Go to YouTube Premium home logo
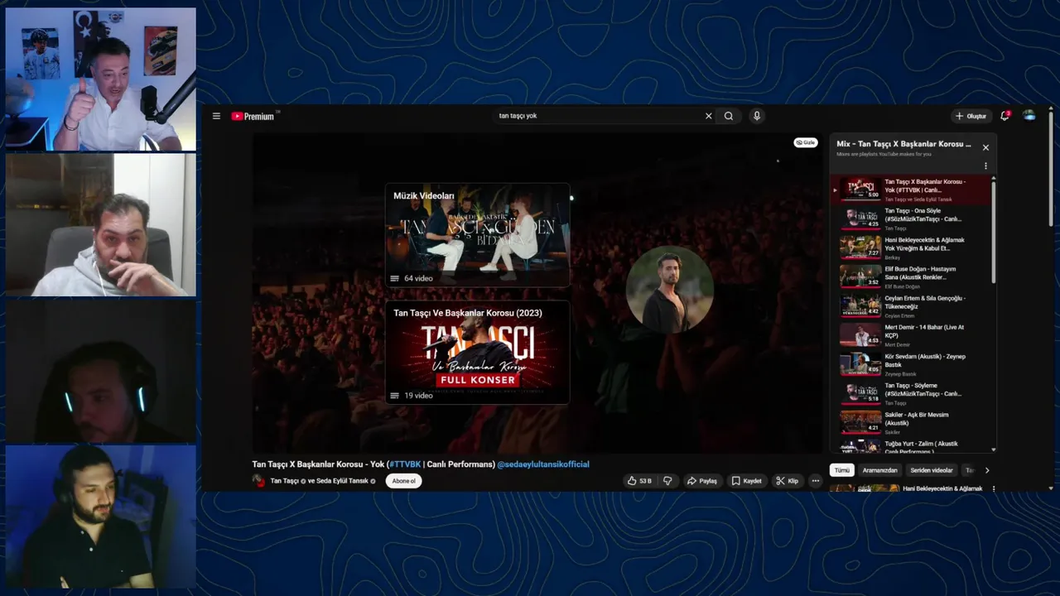1060x596 pixels. point(253,116)
